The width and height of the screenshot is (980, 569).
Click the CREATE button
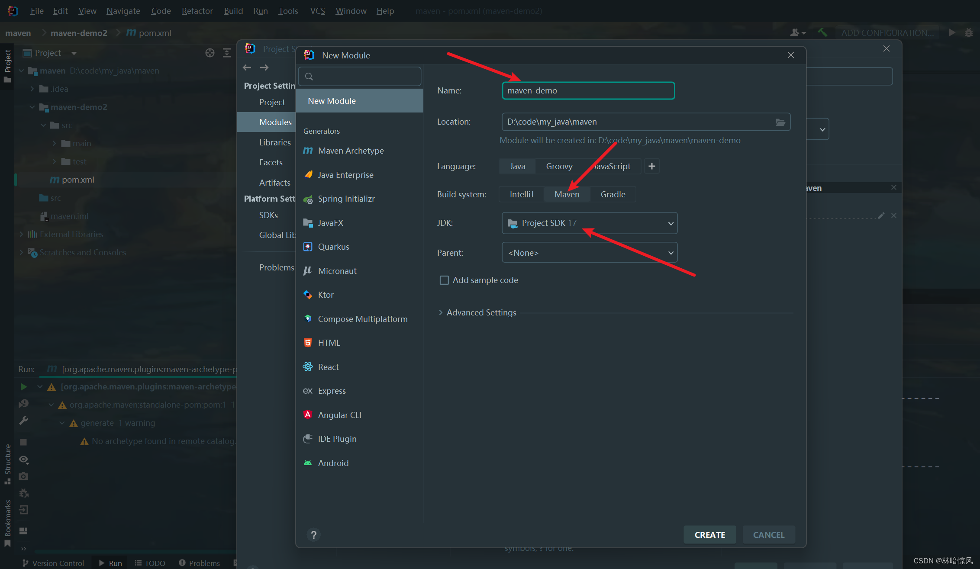pyautogui.click(x=709, y=535)
